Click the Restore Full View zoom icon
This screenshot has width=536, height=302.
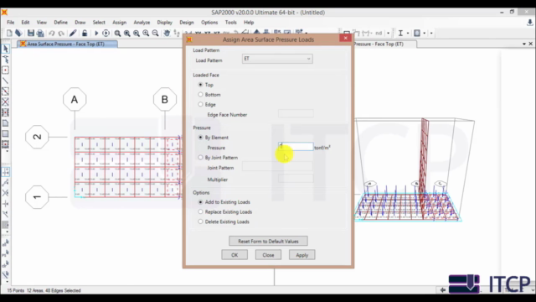tap(126, 34)
